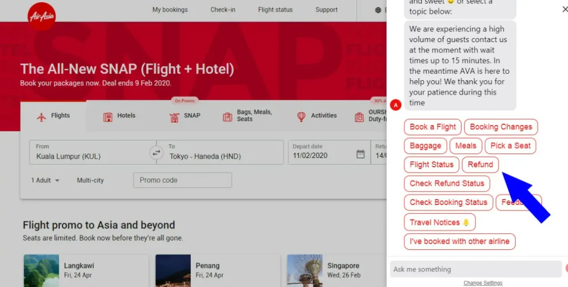Open the depart date calendar icon
The width and height of the screenshot is (568, 287).
[x=361, y=154]
